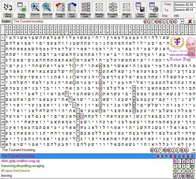Click the Save screen icon
Viewport: 196px width, 179px height.
(x=140, y=7)
